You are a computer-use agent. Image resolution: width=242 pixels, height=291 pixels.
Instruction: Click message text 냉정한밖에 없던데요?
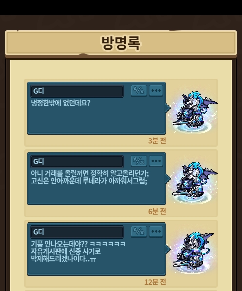[x=61, y=103]
